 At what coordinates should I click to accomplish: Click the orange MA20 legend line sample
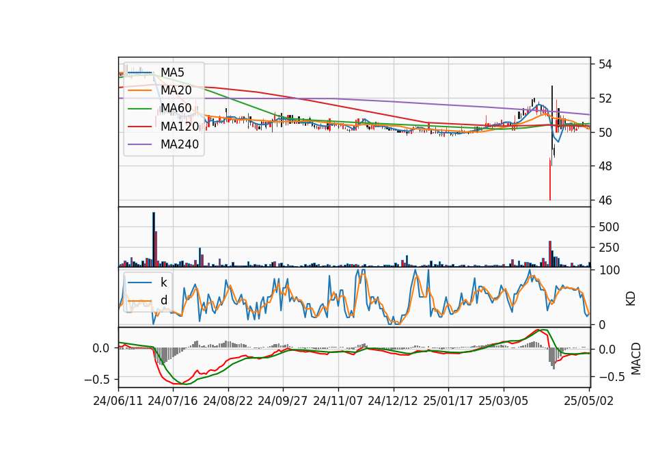pyautogui.click(x=139, y=90)
